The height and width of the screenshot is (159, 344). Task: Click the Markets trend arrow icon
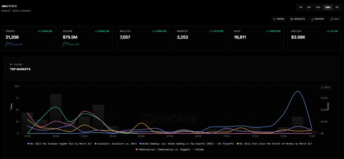click(x=210, y=31)
